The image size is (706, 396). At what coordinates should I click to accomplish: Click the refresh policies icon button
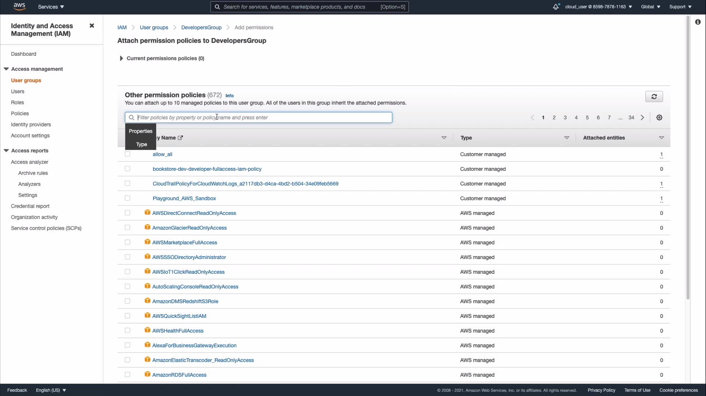tap(654, 96)
